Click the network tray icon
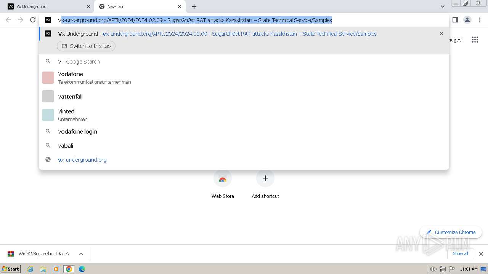 442,269
